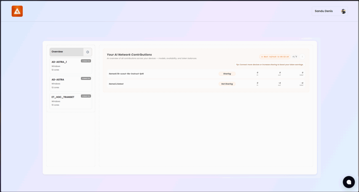Click the Sharing status badge for llama4

pyautogui.click(x=227, y=74)
